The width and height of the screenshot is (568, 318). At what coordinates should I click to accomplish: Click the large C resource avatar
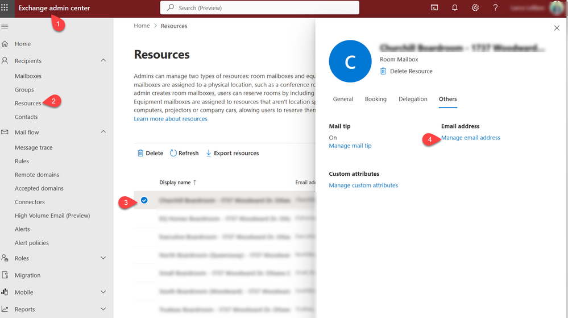point(350,61)
